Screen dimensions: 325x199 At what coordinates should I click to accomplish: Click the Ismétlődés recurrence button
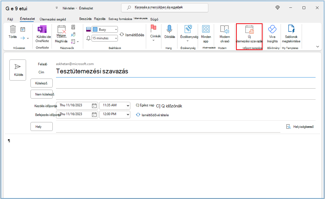[x=132, y=35]
